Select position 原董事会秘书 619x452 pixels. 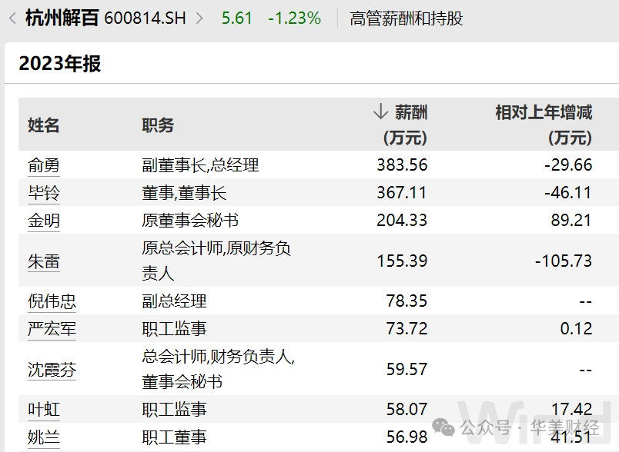click(x=190, y=221)
